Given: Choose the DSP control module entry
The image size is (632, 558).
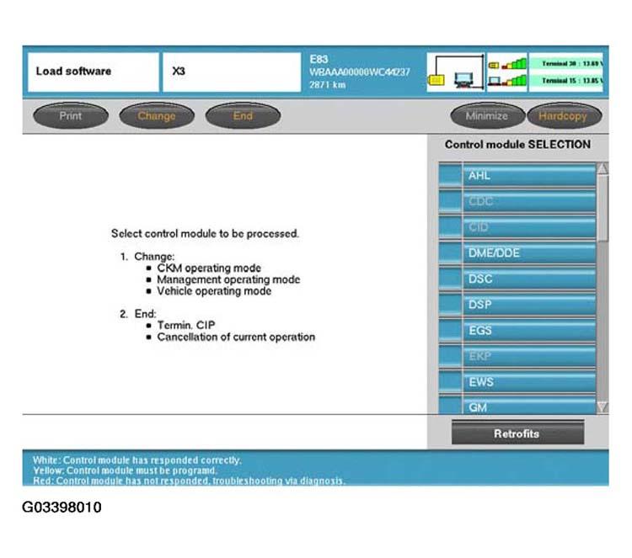Looking at the screenshot, I should click(x=529, y=305).
